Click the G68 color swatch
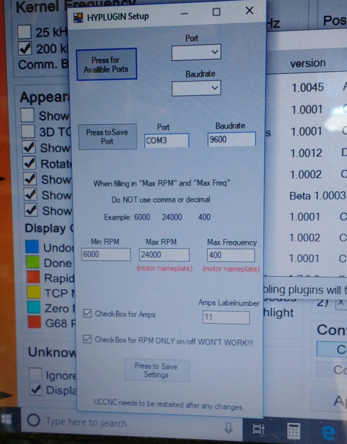 [35, 322]
